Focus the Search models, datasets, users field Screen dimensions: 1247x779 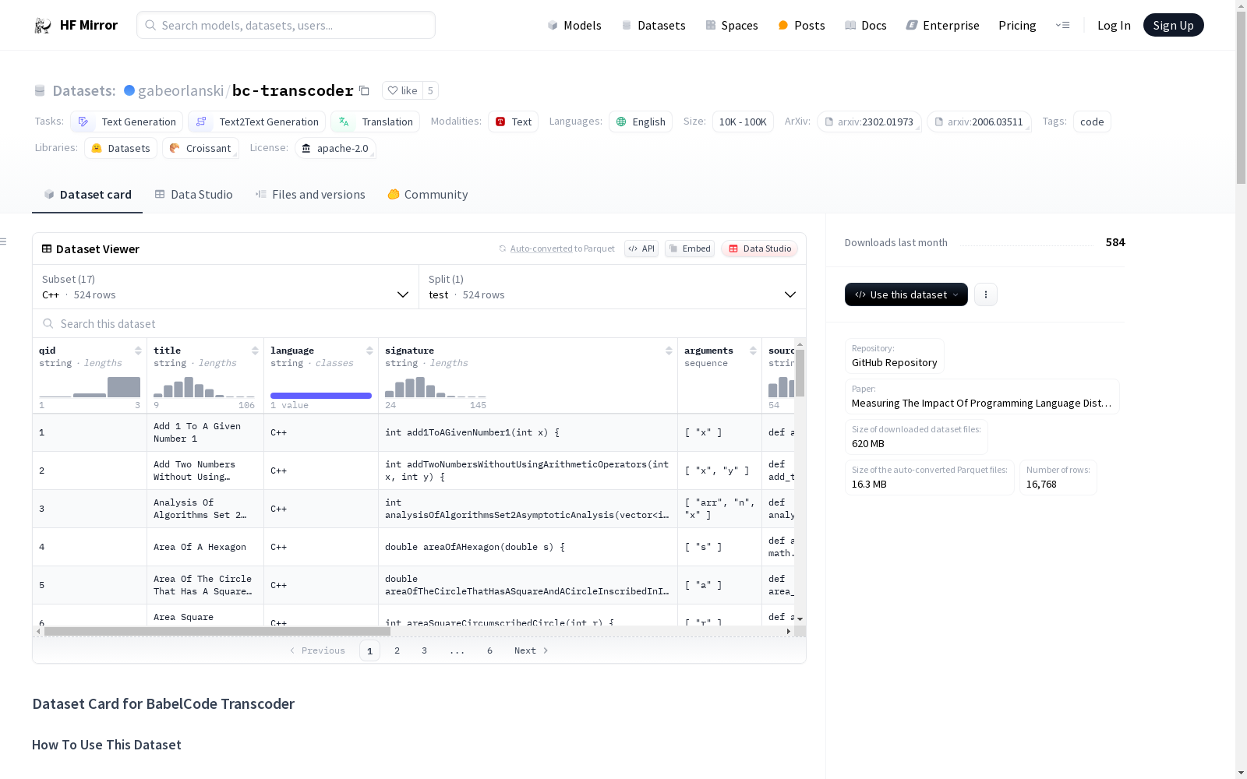pyautogui.click(x=286, y=25)
